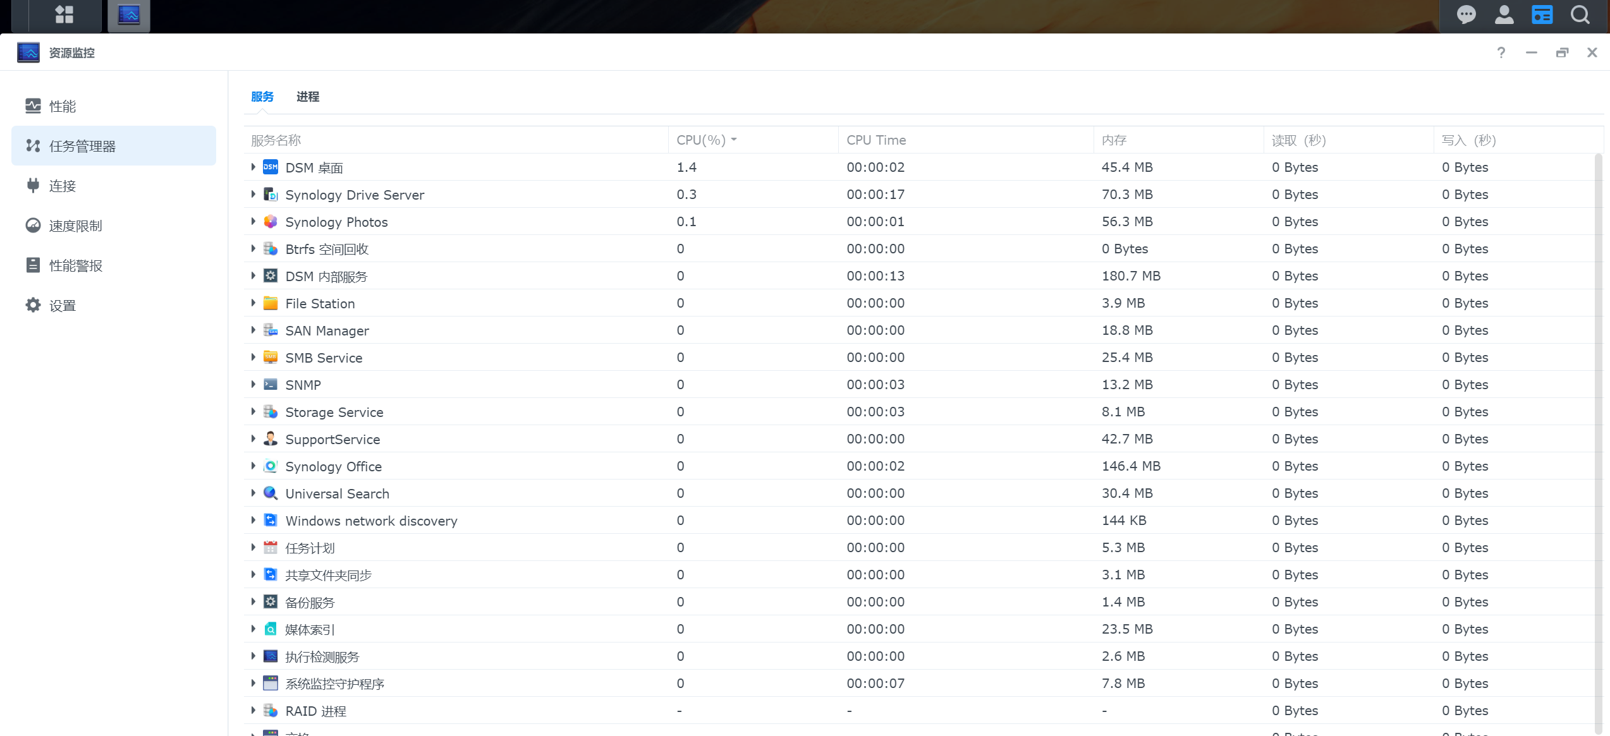Sort by 读取 (秒) column header
Image resolution: width=1610 pixels, height=736 pixels.
point(1349,140)
